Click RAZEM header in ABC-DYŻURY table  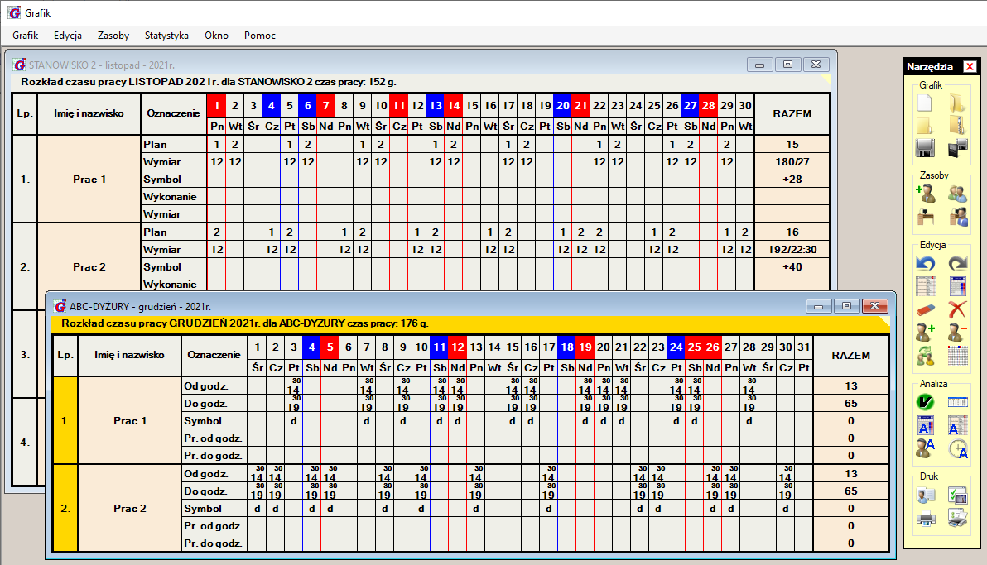click(850, 356)
